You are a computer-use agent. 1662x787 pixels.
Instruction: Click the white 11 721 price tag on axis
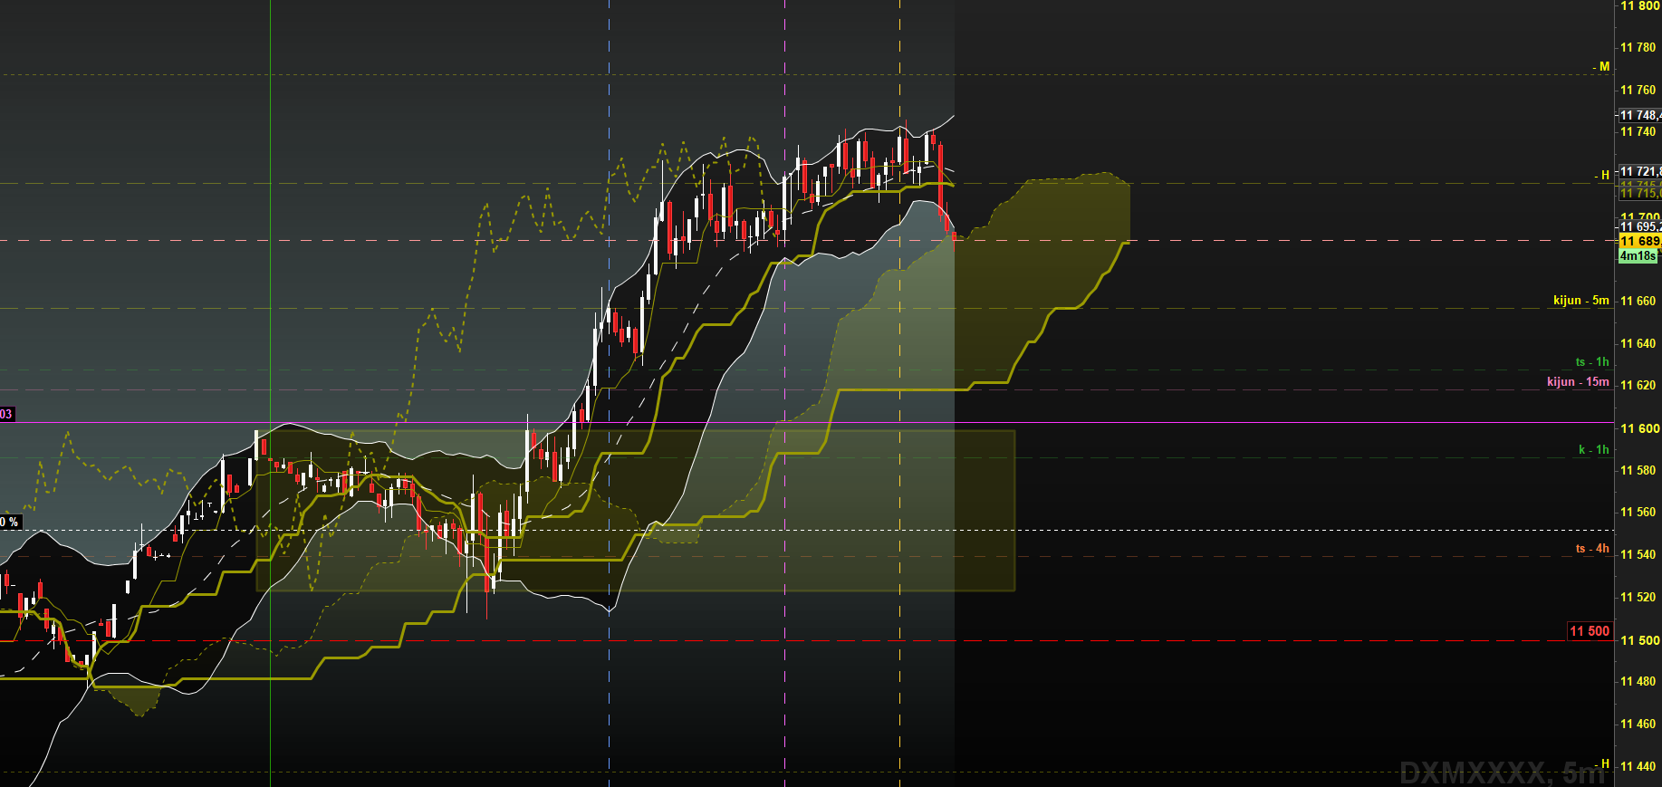pos(1640,171)
